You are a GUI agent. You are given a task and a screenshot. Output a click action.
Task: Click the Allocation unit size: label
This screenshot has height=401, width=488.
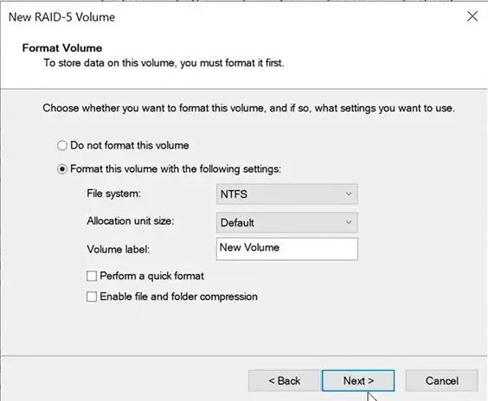tap(131, 221)
